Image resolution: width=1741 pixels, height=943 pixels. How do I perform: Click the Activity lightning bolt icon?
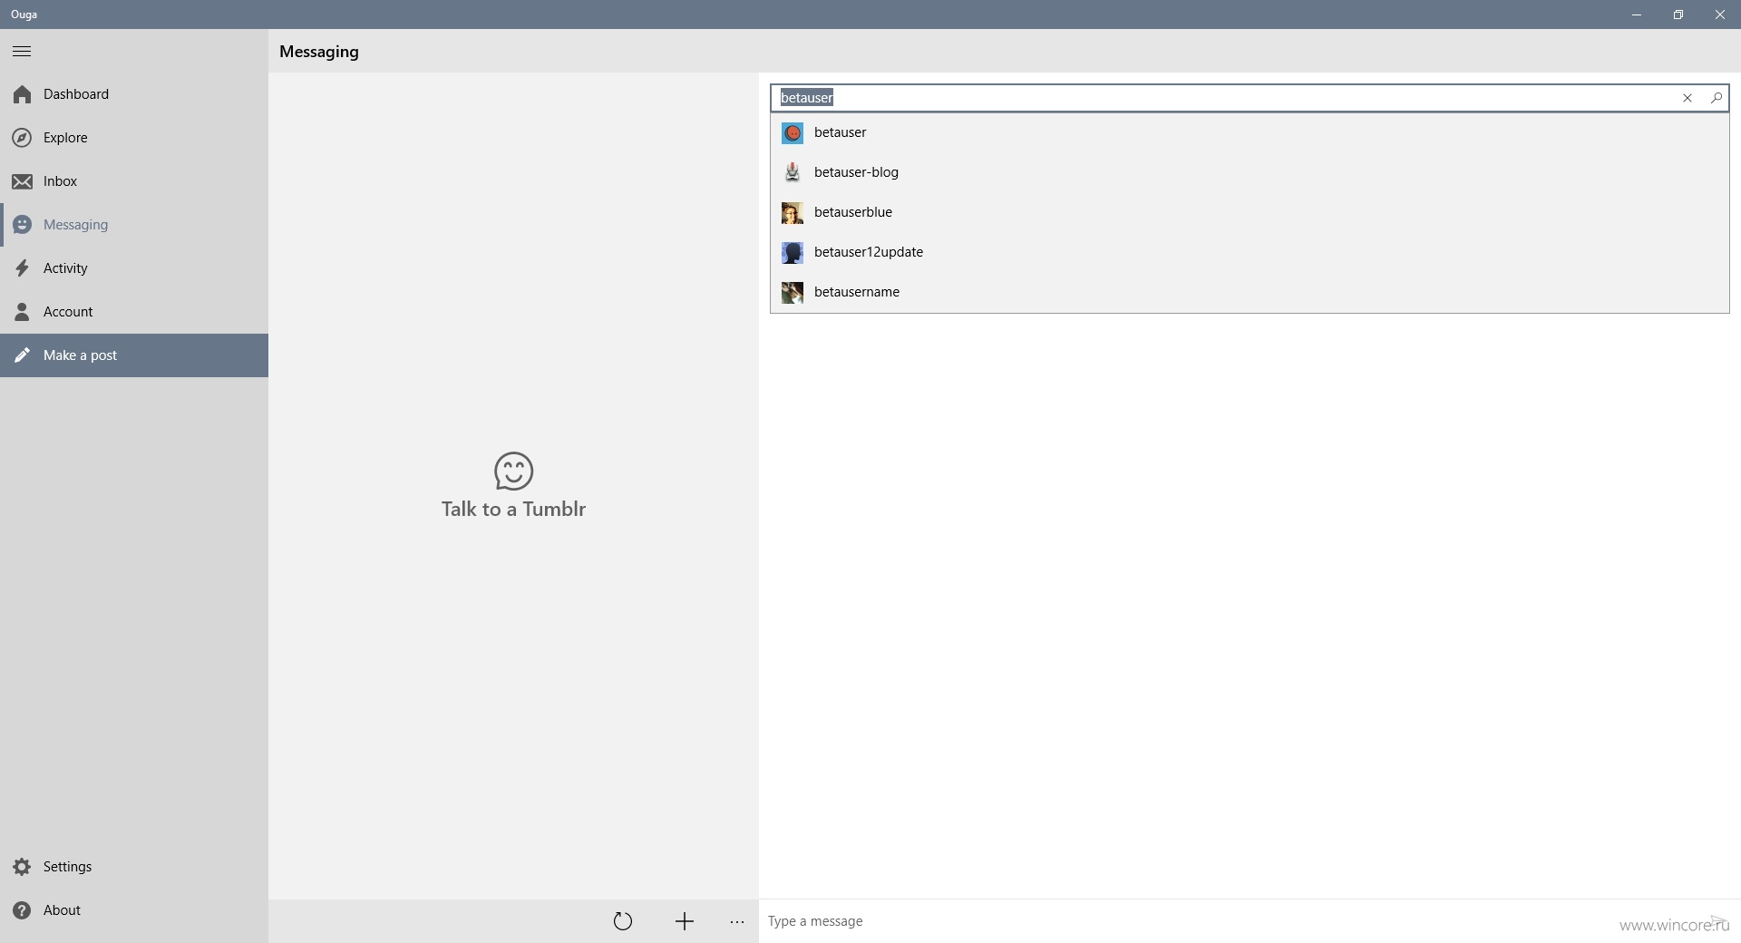pos(22,268)
